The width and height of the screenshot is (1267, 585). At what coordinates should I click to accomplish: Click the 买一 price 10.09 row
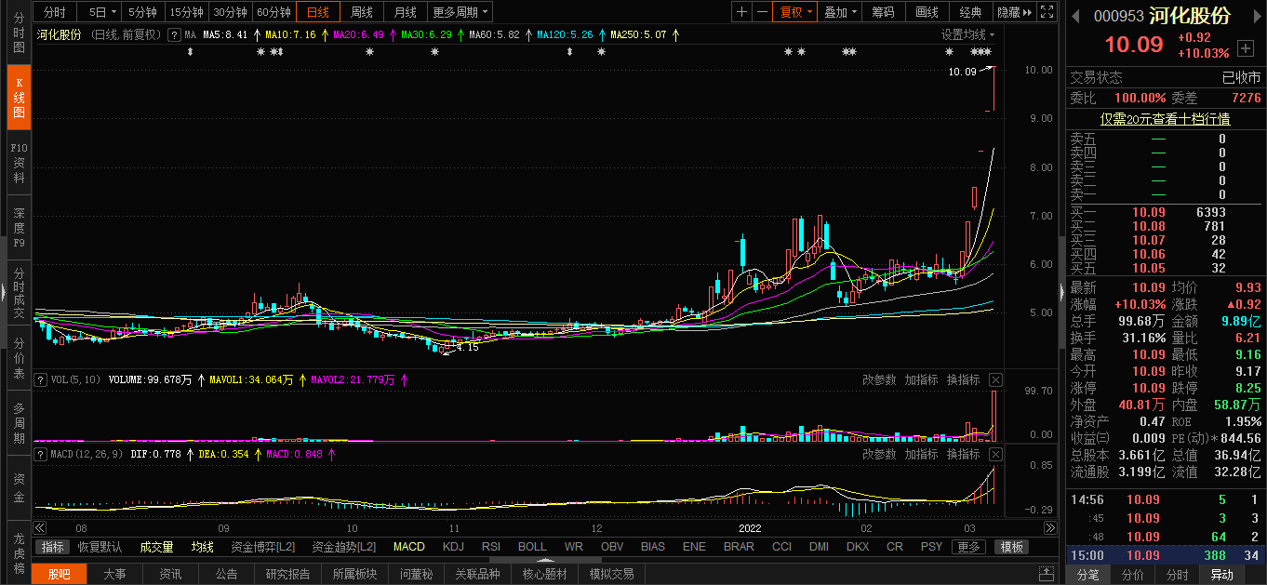(x=1166, y=212)
